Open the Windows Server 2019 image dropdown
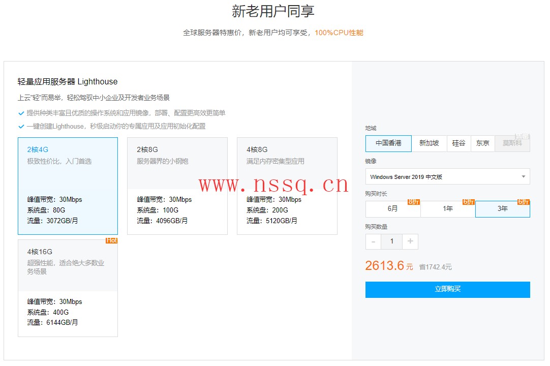The image size is (550, 366). (x=448, y=176)
